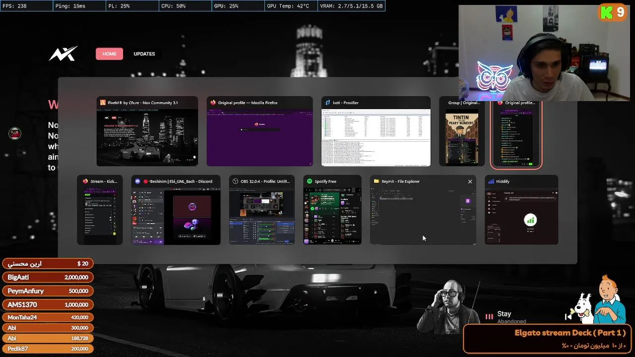Image resolution: width=635 pixels, height=357 pixels.
Task: Open the HOME tab on Nox page
Action: click(110, 54)
